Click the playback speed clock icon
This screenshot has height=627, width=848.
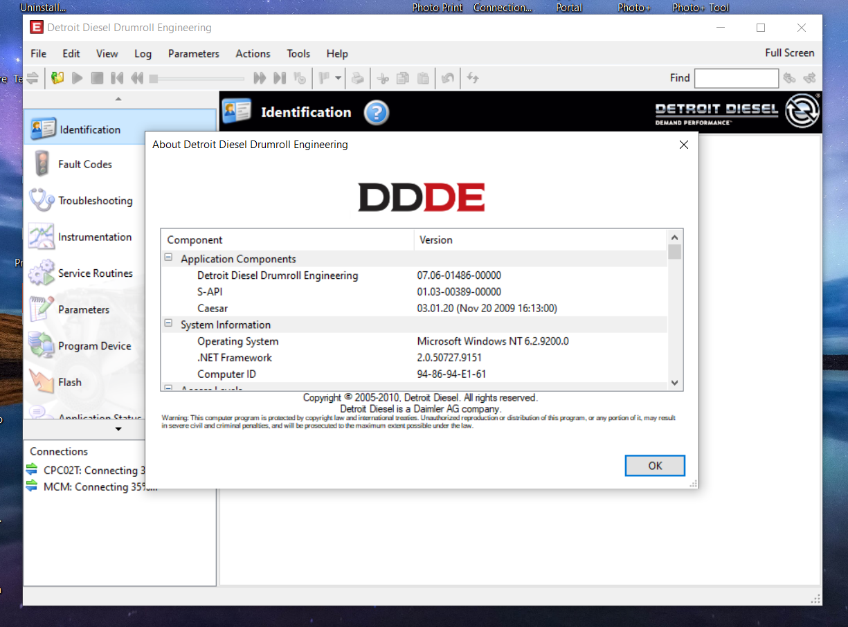point(300,78)
